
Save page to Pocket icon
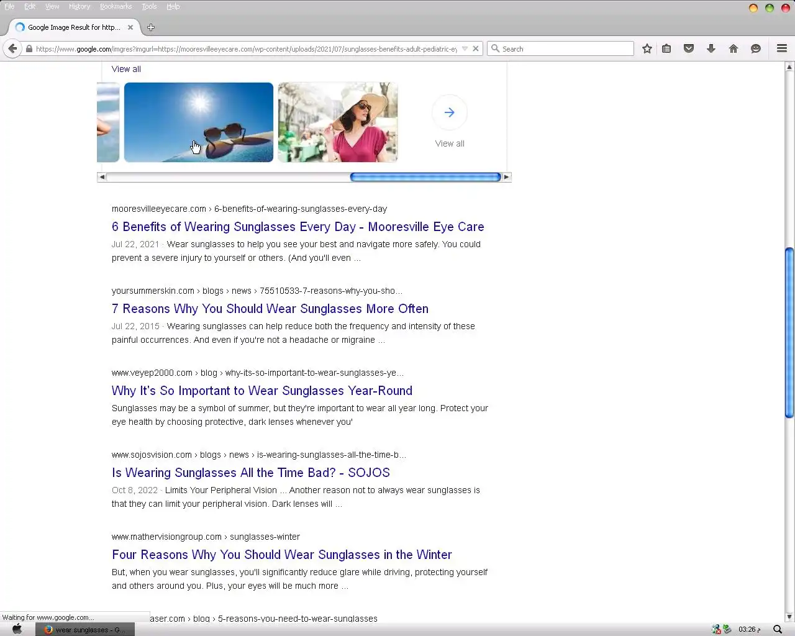[x=689, y=48]
